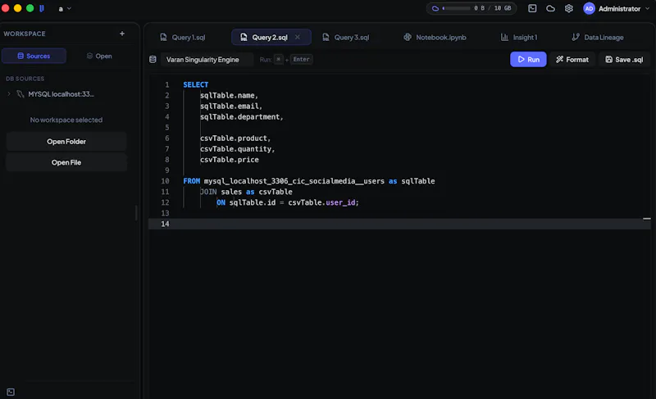Click floppy disk icon in Save
The width and height of the screenshot is (656, 399).
pyautogui.click(x=608, y=59)
